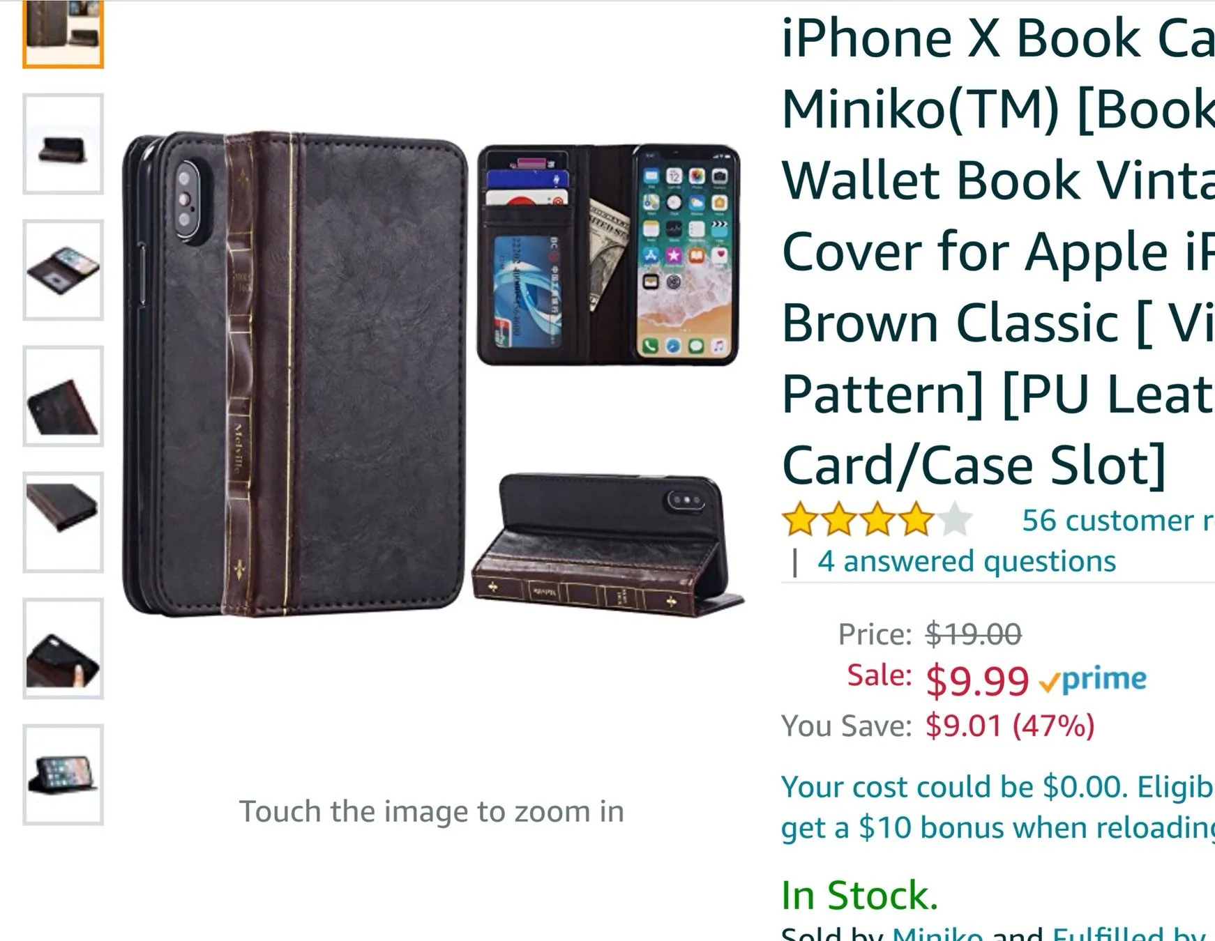Click the four-star rating stars

pos(877,520)
